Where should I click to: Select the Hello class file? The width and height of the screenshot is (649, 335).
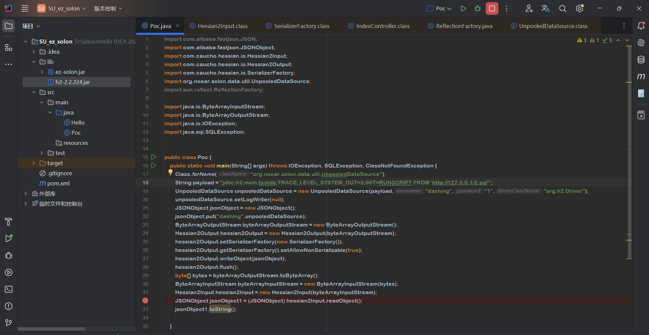(x=74, y=123)
